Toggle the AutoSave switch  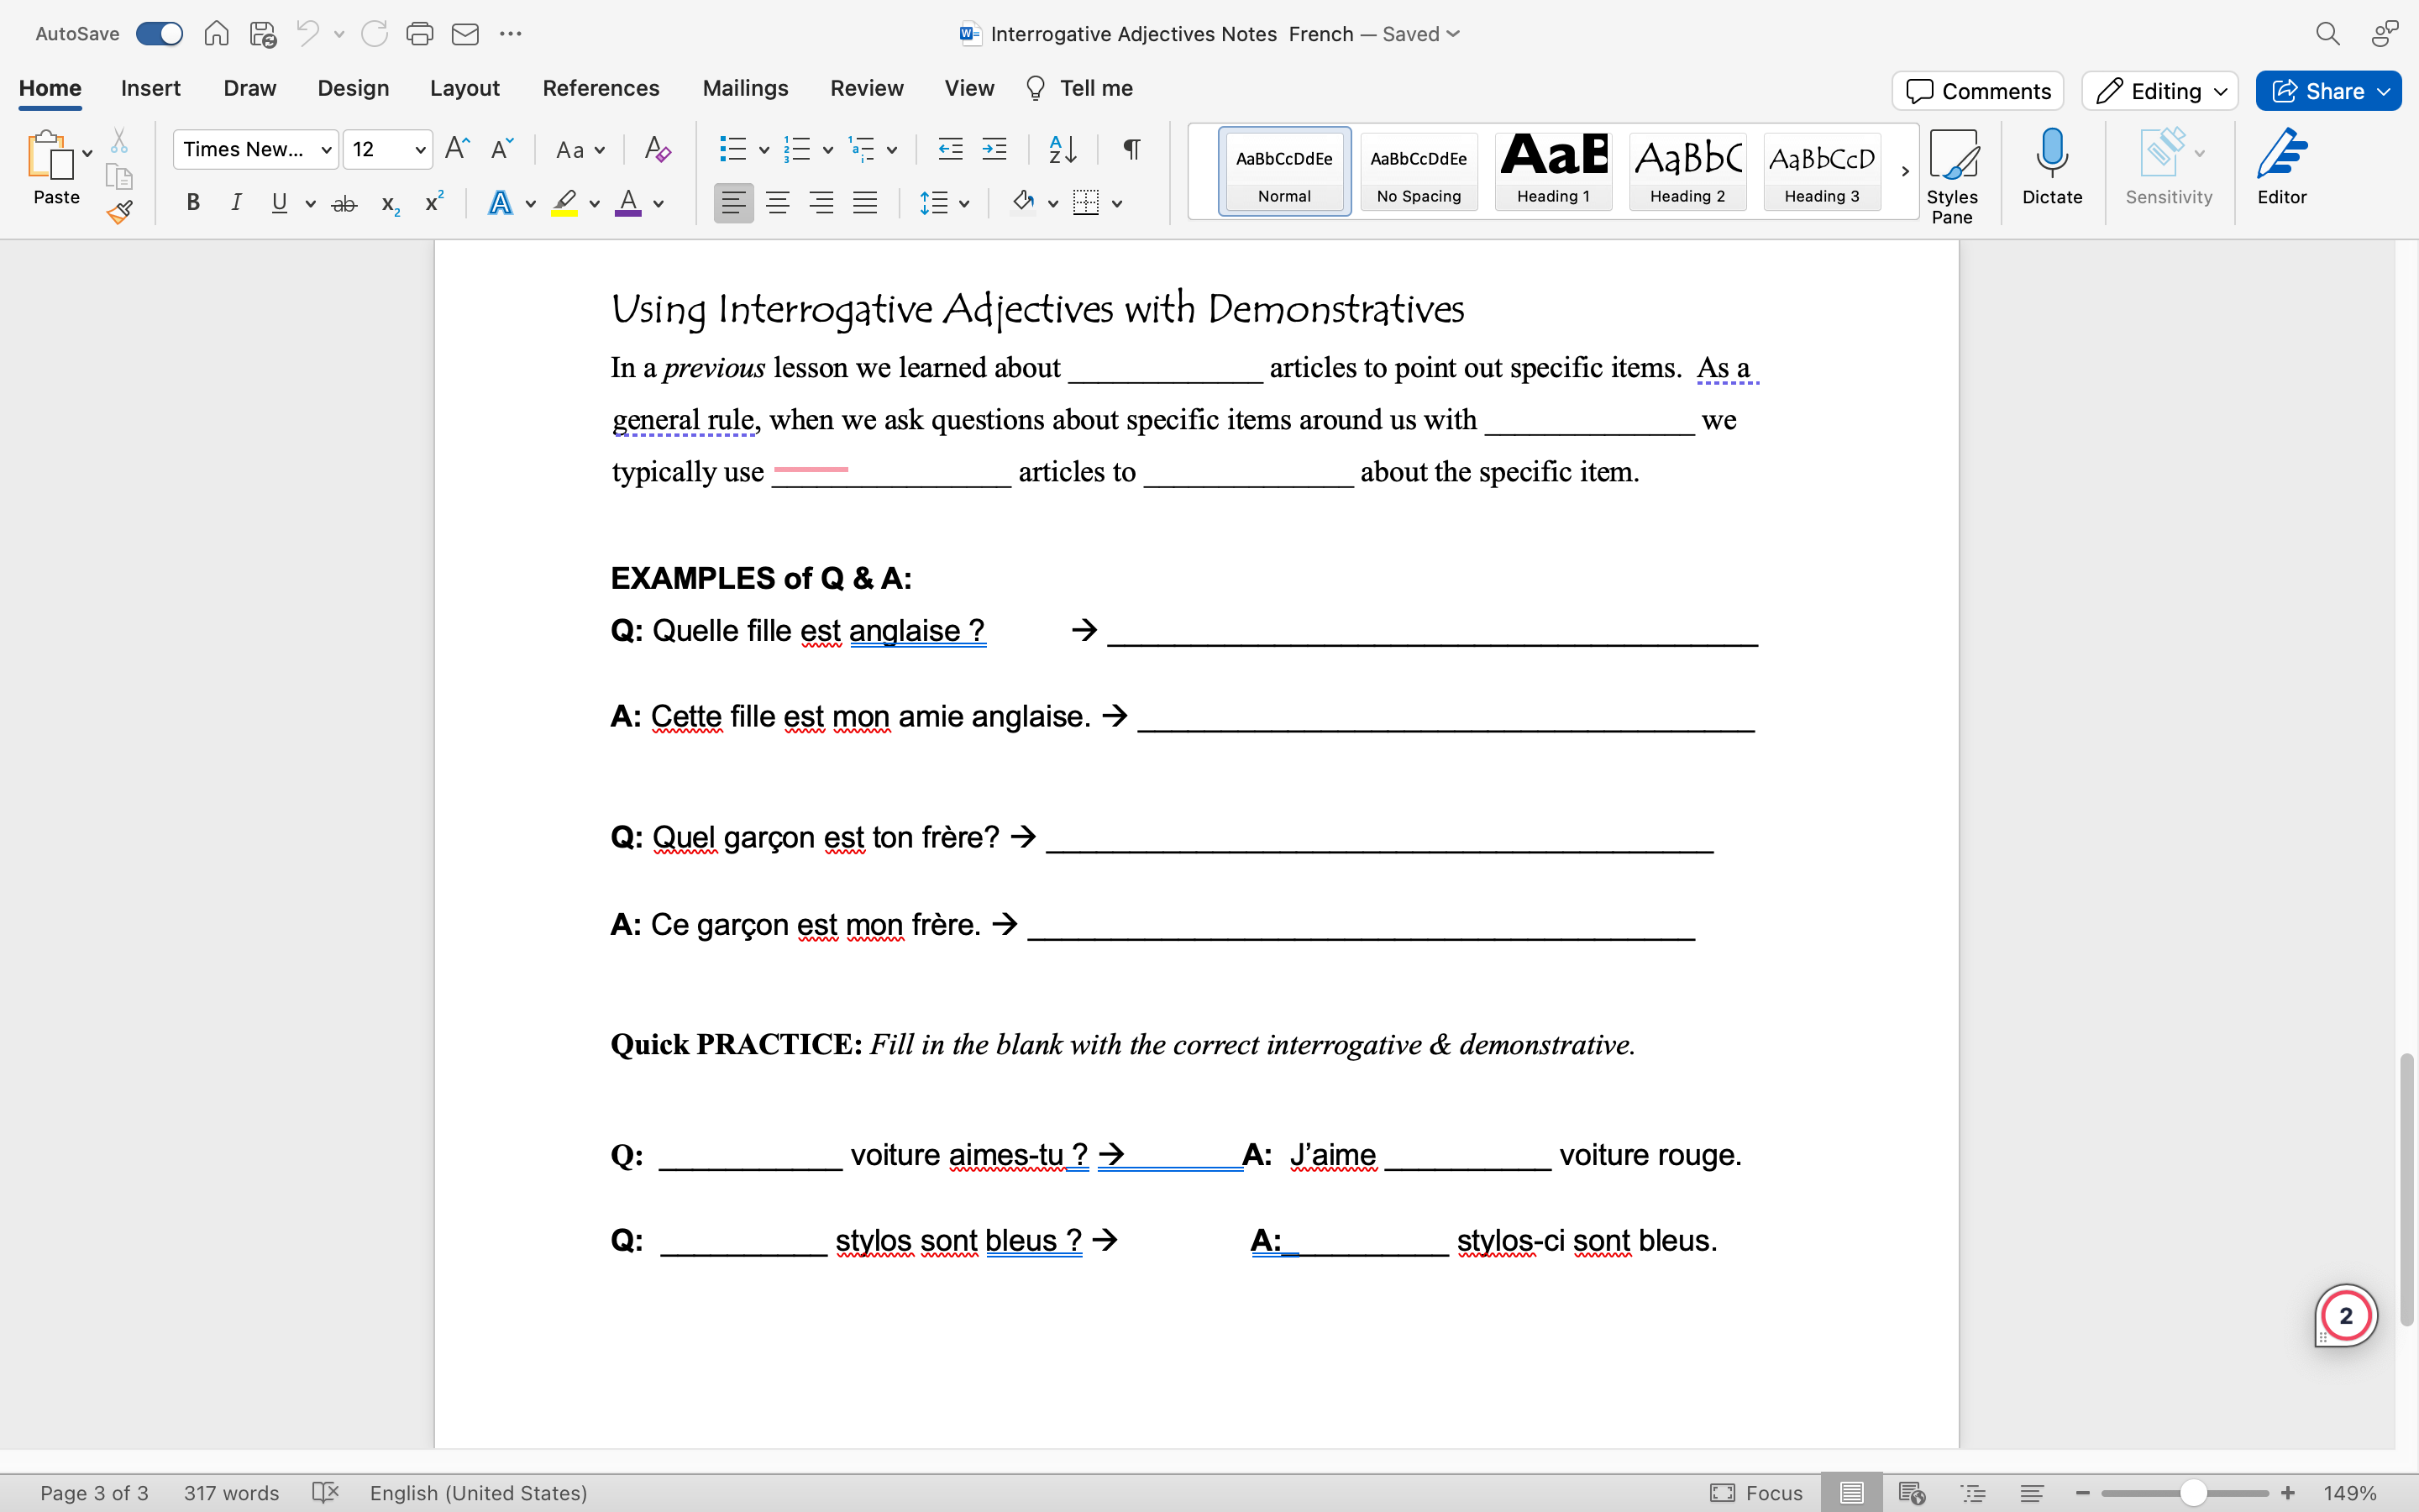tap(160, 34)
